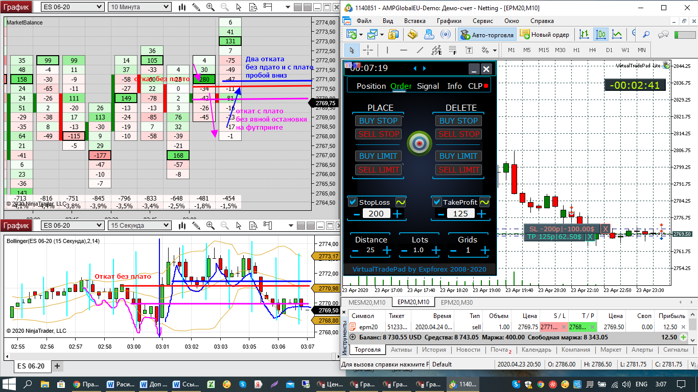The height and width of the screenshot is (392, 698).
Task: Add a new tab next to ES 06-20
Action: pos(57,366)
